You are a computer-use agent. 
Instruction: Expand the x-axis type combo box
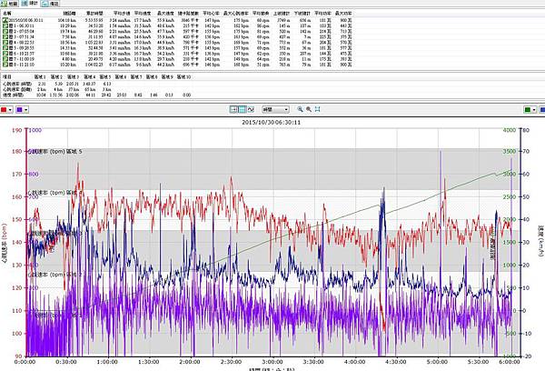285,109
